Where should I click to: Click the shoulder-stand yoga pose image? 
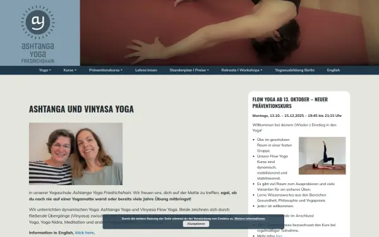(322, 155)
